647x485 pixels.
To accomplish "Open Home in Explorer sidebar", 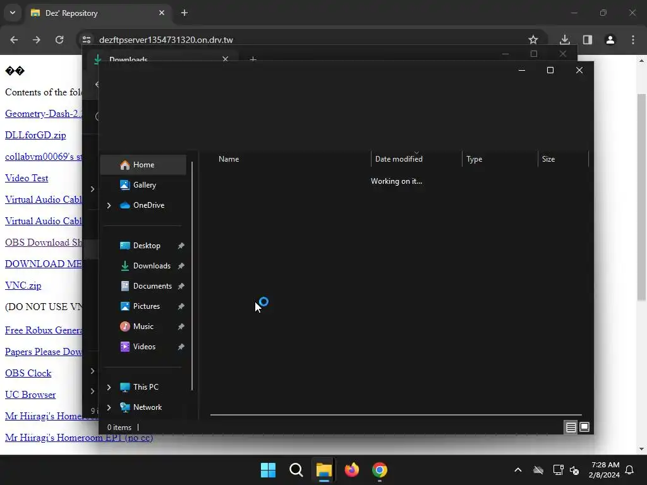I will coord(143,165).
